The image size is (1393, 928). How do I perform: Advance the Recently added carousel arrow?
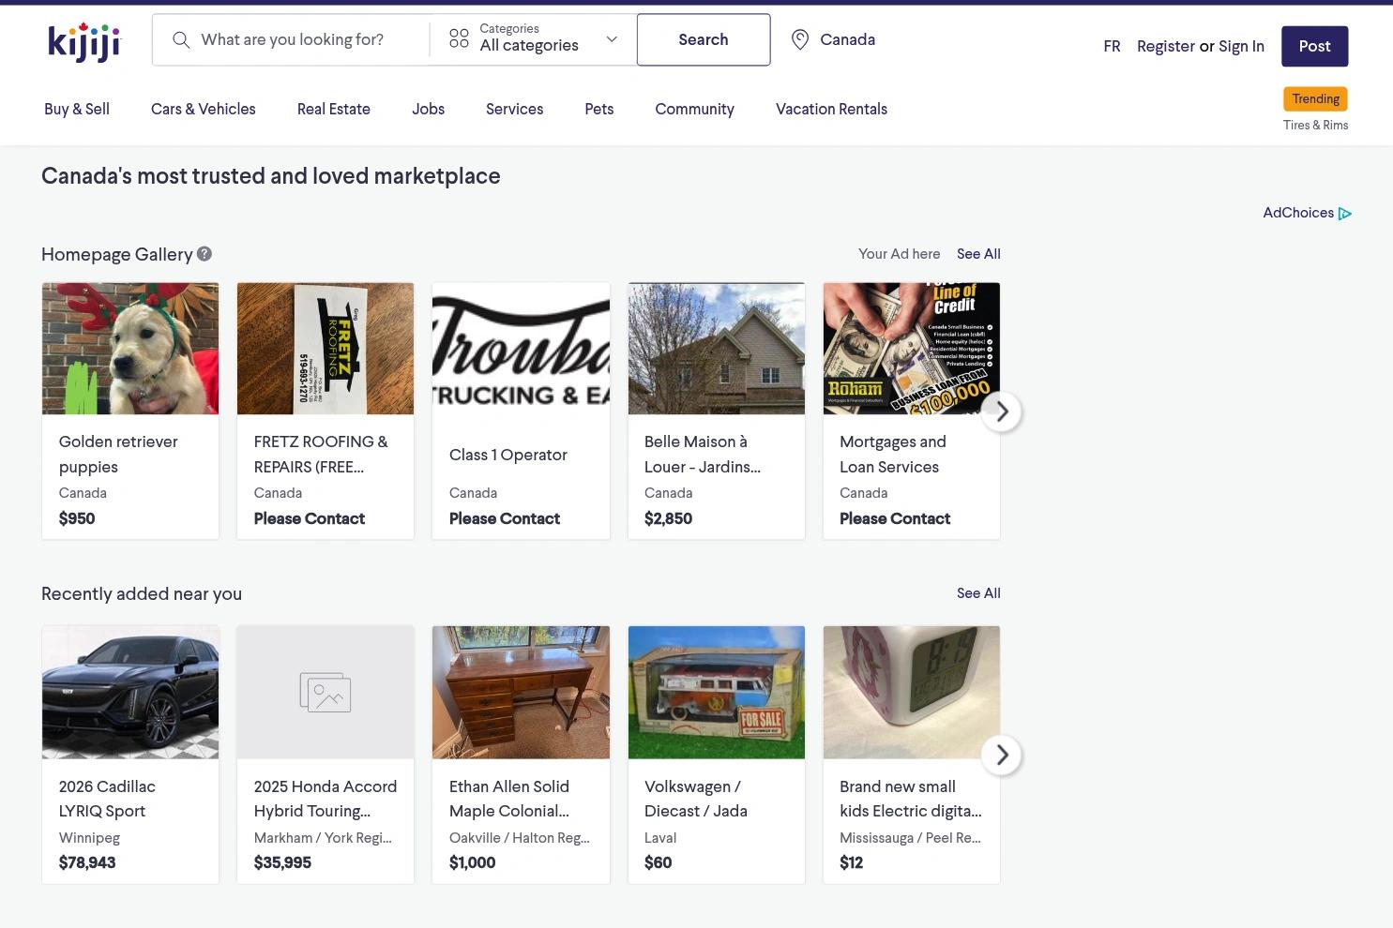coord(1002,755)
